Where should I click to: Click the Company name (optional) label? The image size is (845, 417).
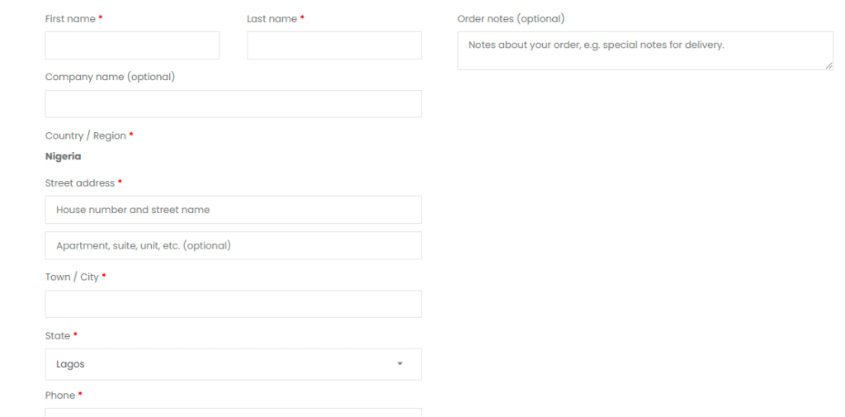click(x=110, y=77)
